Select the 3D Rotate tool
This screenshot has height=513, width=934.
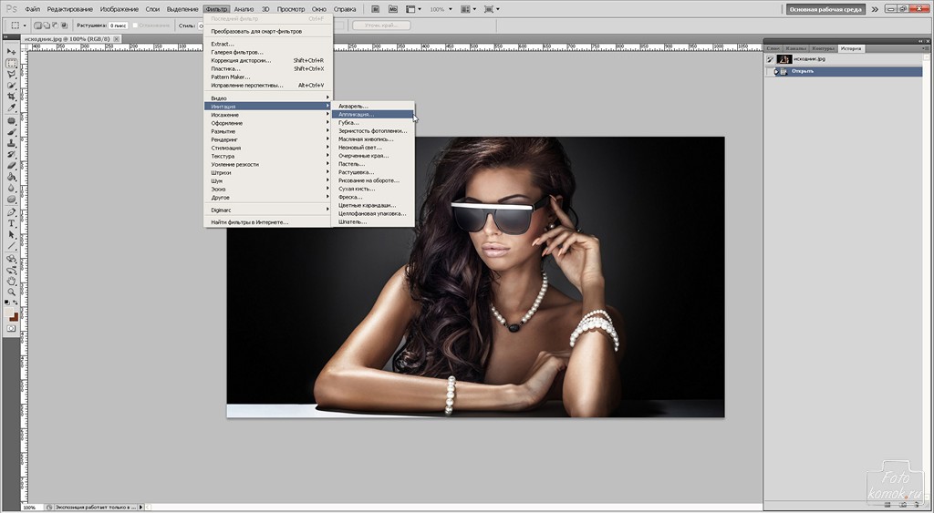point(11,259)
